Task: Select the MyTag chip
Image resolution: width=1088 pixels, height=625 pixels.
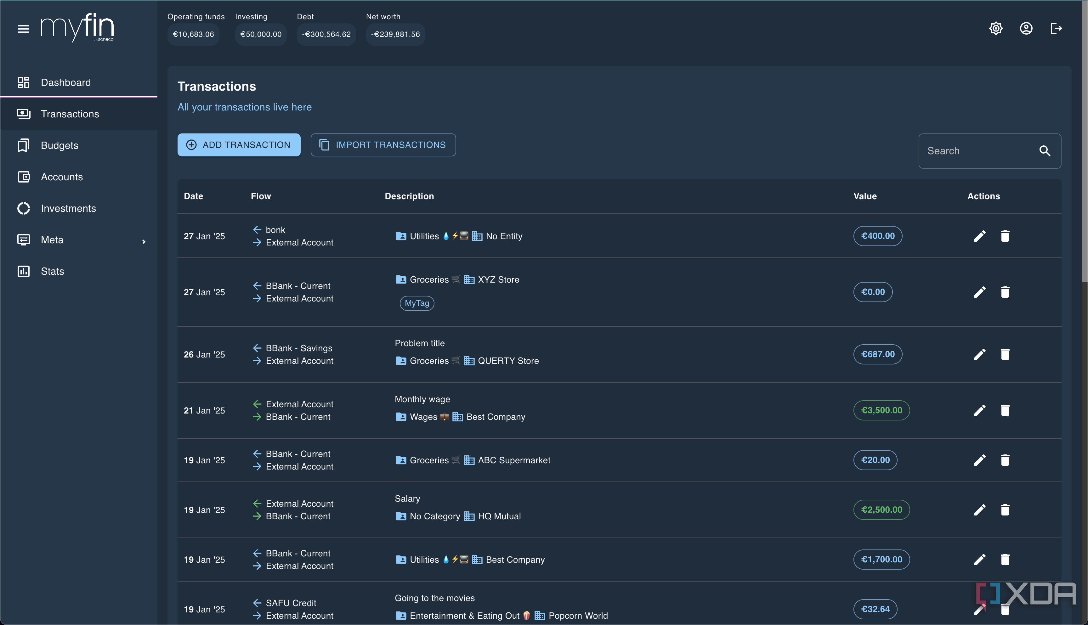Action: (417, 303)
